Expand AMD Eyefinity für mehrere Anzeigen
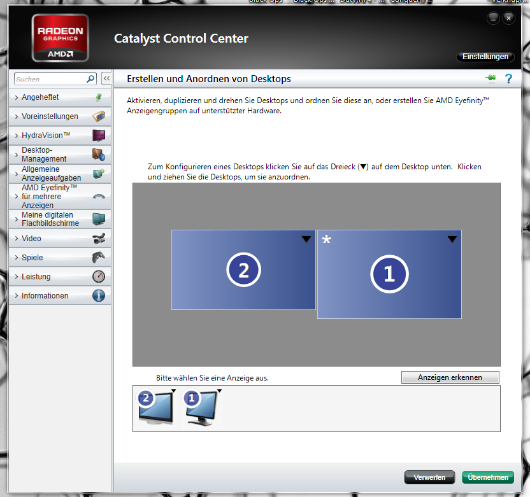The height and width of the screenshot is (497, 530). click(x=60, y=197)
